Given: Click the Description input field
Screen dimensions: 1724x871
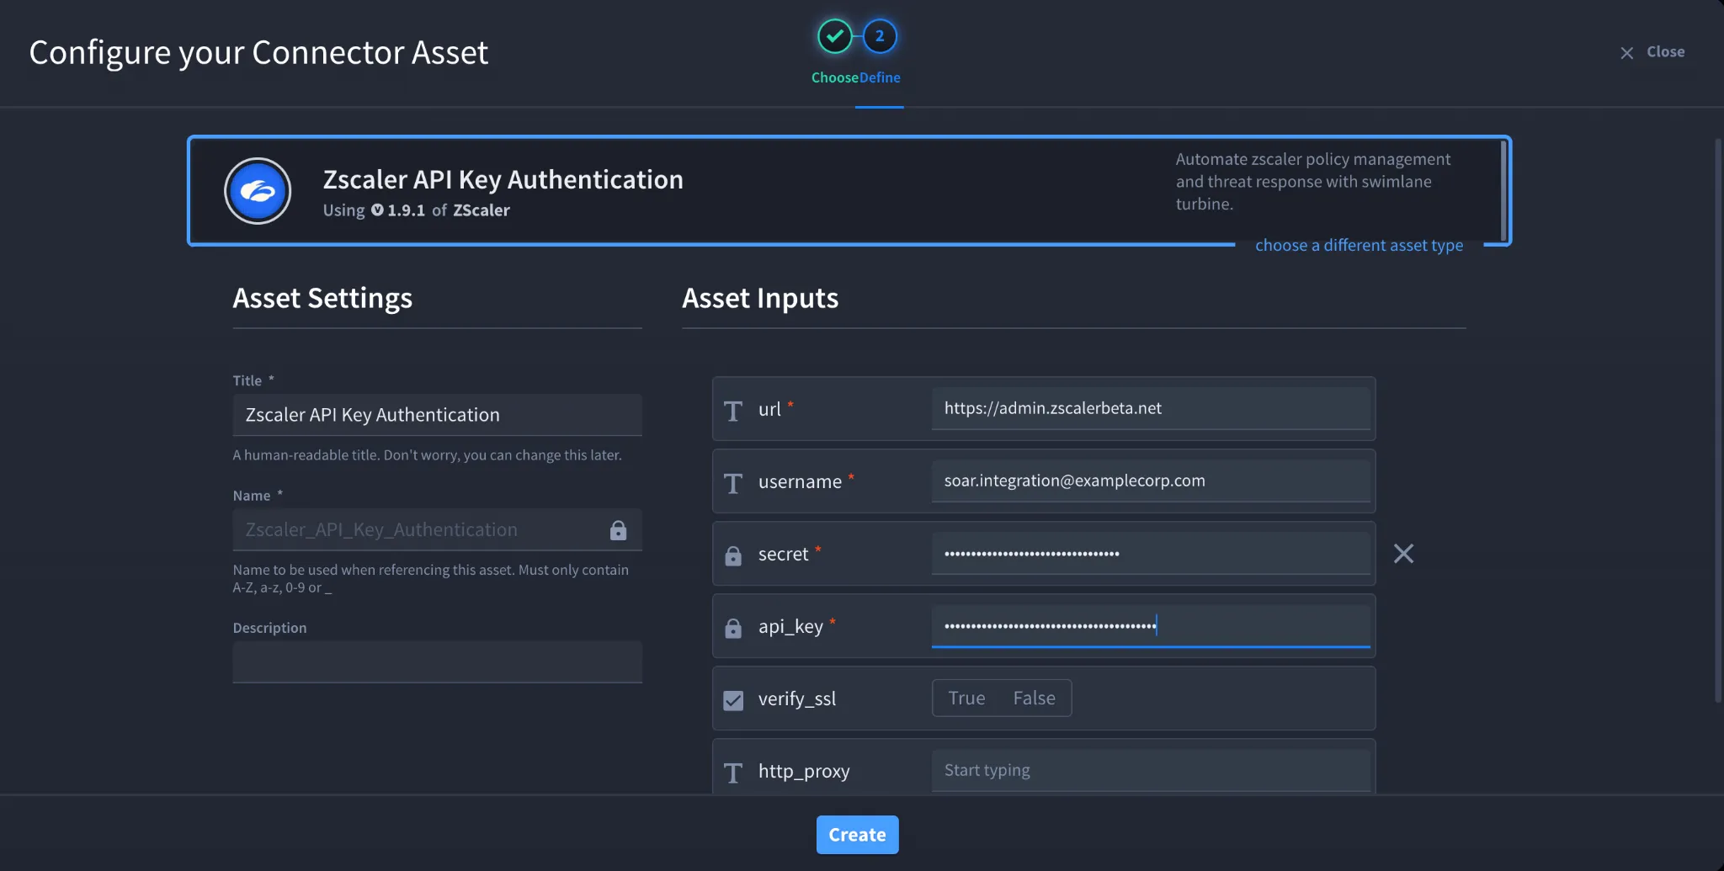Looking at the screenshot, I should coord(437,661).
